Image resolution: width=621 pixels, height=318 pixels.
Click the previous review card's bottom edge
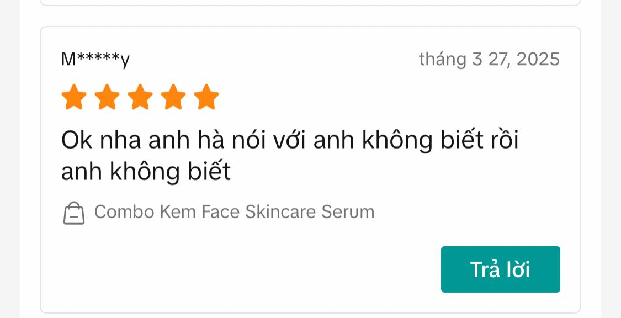(310, 6)
